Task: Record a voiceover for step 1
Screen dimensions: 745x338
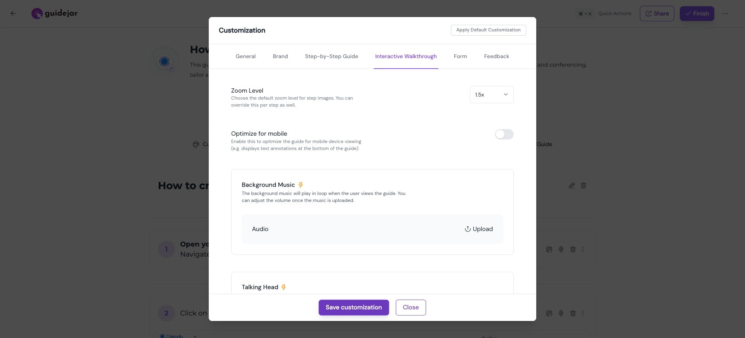Action: [x=561, y=249]
